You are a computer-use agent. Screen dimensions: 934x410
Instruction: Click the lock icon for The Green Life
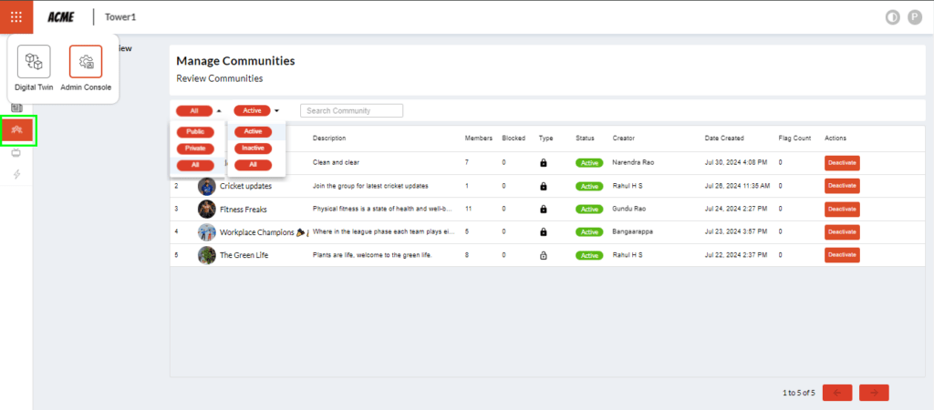pyautogui.click(x=544, y=255)
